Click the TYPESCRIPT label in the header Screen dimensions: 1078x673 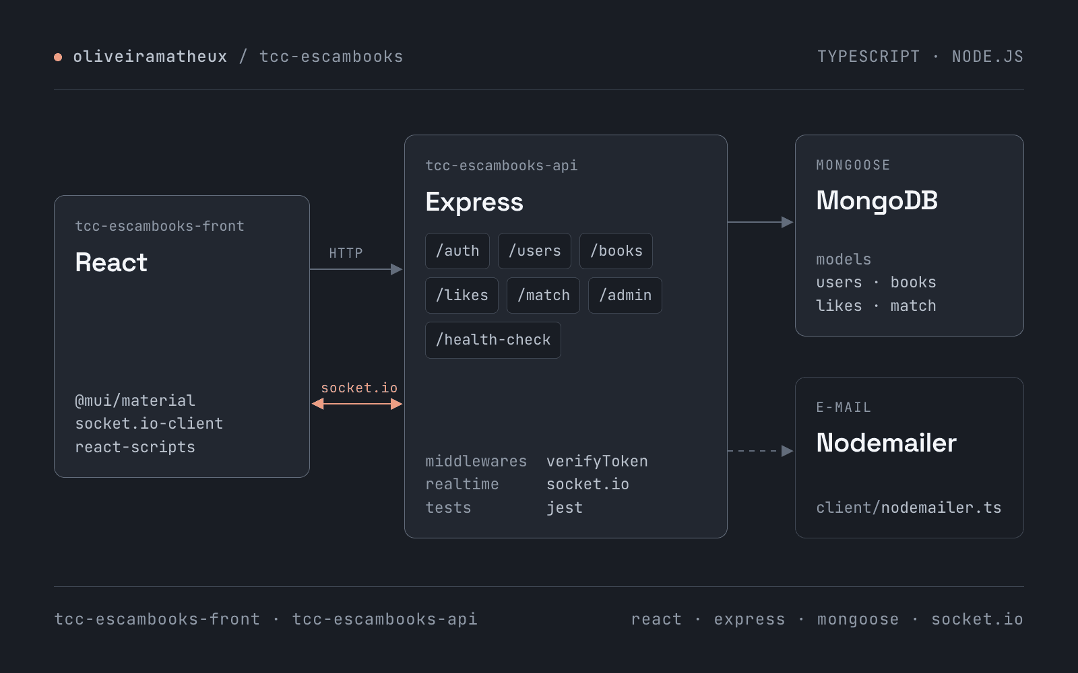click(868, 57)
